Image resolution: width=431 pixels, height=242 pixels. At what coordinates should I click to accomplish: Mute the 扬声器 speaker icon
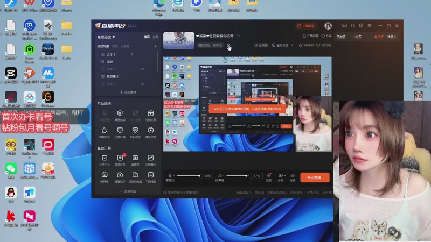coord(219,176)
